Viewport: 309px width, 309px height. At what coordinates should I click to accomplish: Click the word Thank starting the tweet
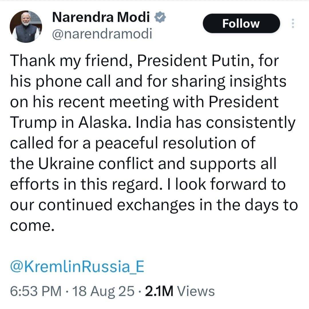[x=33, y=60]
